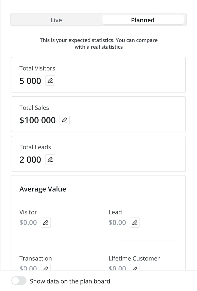Edit the Total Leads number

50,160
